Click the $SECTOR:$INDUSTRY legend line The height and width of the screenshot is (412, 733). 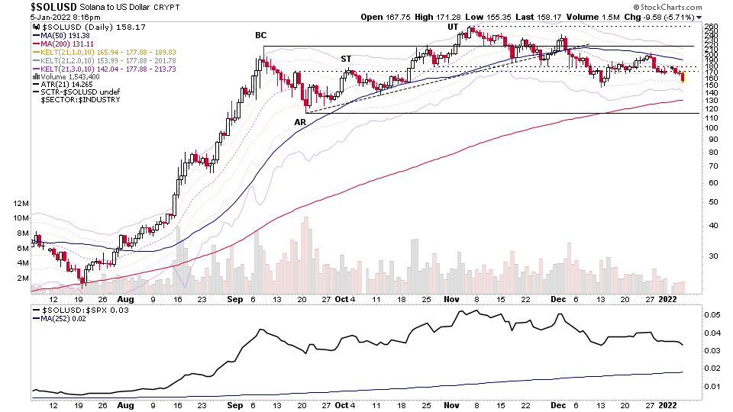[x=80, y=99]
